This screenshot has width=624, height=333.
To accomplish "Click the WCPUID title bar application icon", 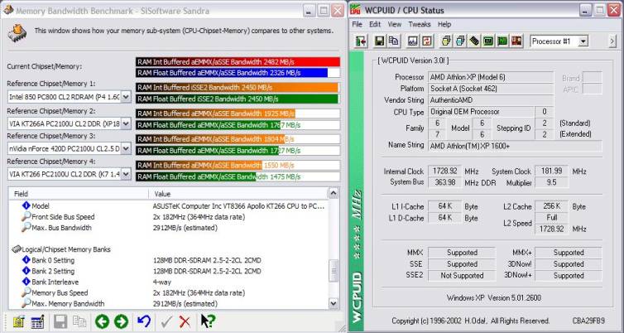I will pyautogui.click(x=355, y=10).
